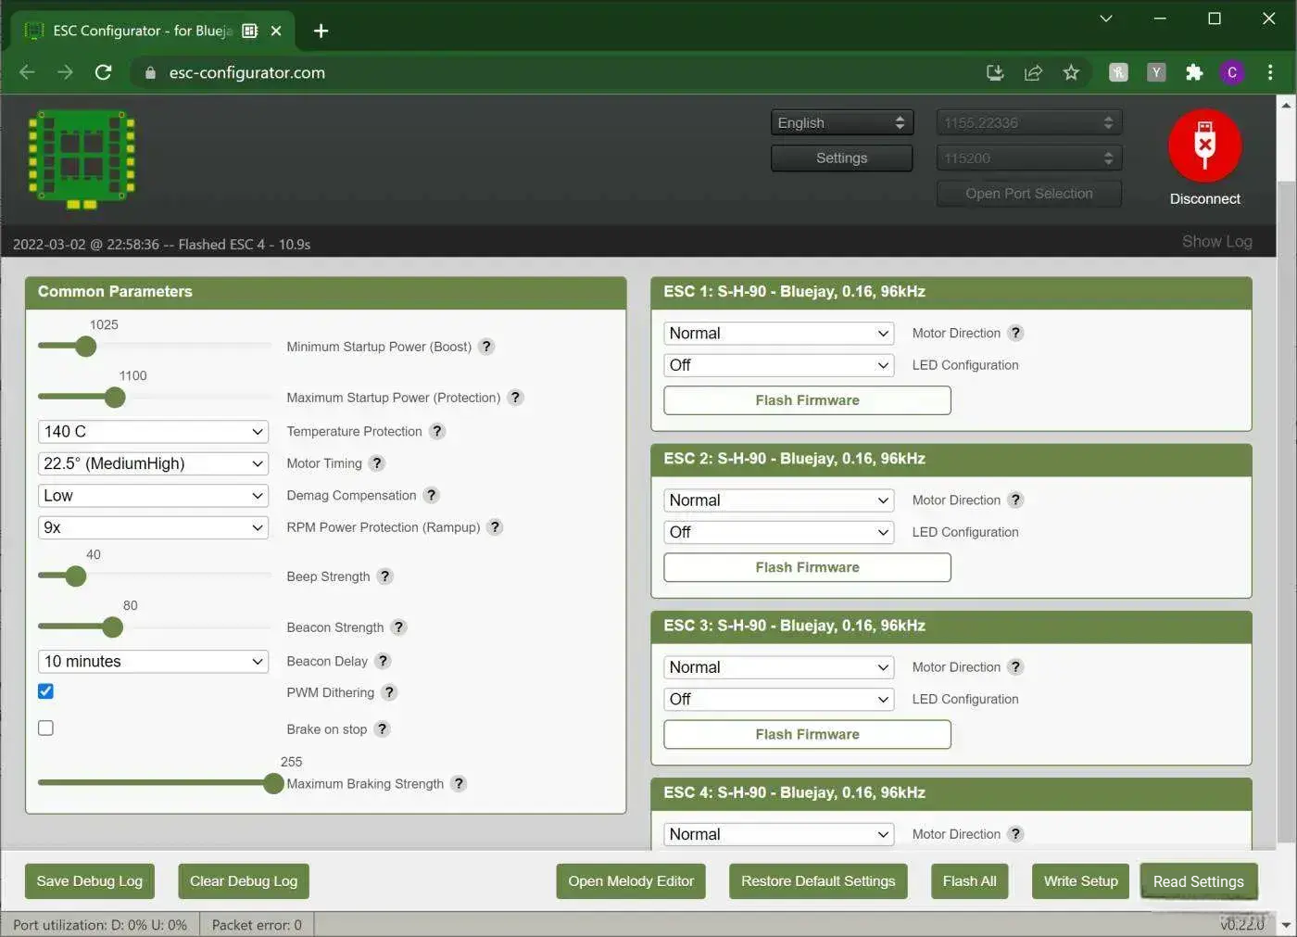The height and width of the screenshot is (937, 1297).
Task: Enable Brake on stop
Action: point(45,728)
